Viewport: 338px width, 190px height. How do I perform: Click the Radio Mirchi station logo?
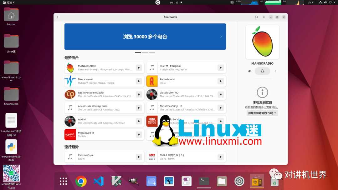152,81
